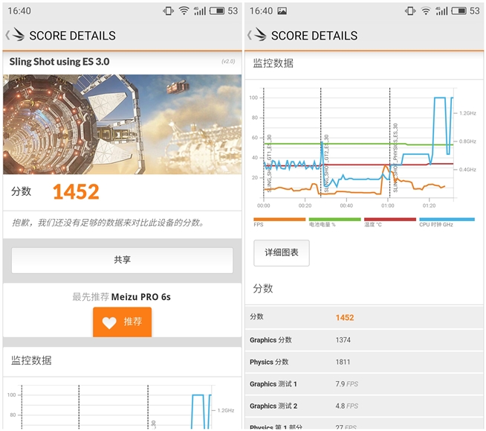Screen dimensions: 486x431
Task: Tap the Graphics 分数 1374 row
Action: point(364,340)
